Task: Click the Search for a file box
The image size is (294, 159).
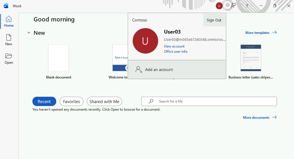Action: click(x=209, y=101)
